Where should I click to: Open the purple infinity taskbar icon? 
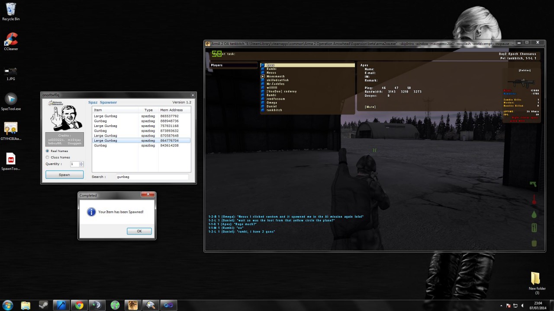click(x=168, y=305)
